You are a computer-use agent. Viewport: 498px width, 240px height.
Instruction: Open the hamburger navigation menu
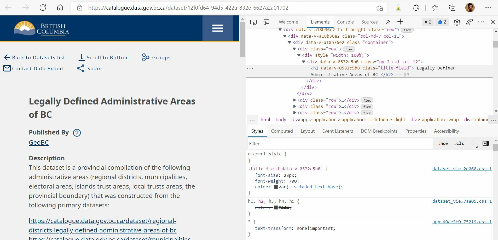pos(218,28)
